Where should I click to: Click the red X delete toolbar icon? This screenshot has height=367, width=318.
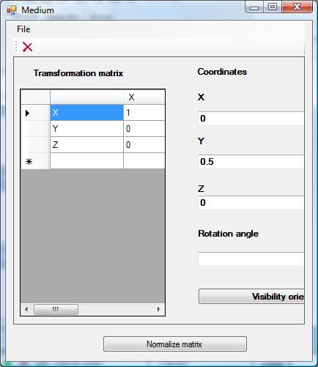[27, 47]
